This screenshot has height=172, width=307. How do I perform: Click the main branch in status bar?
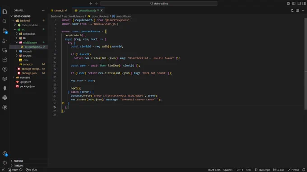(x=13, y=170)
